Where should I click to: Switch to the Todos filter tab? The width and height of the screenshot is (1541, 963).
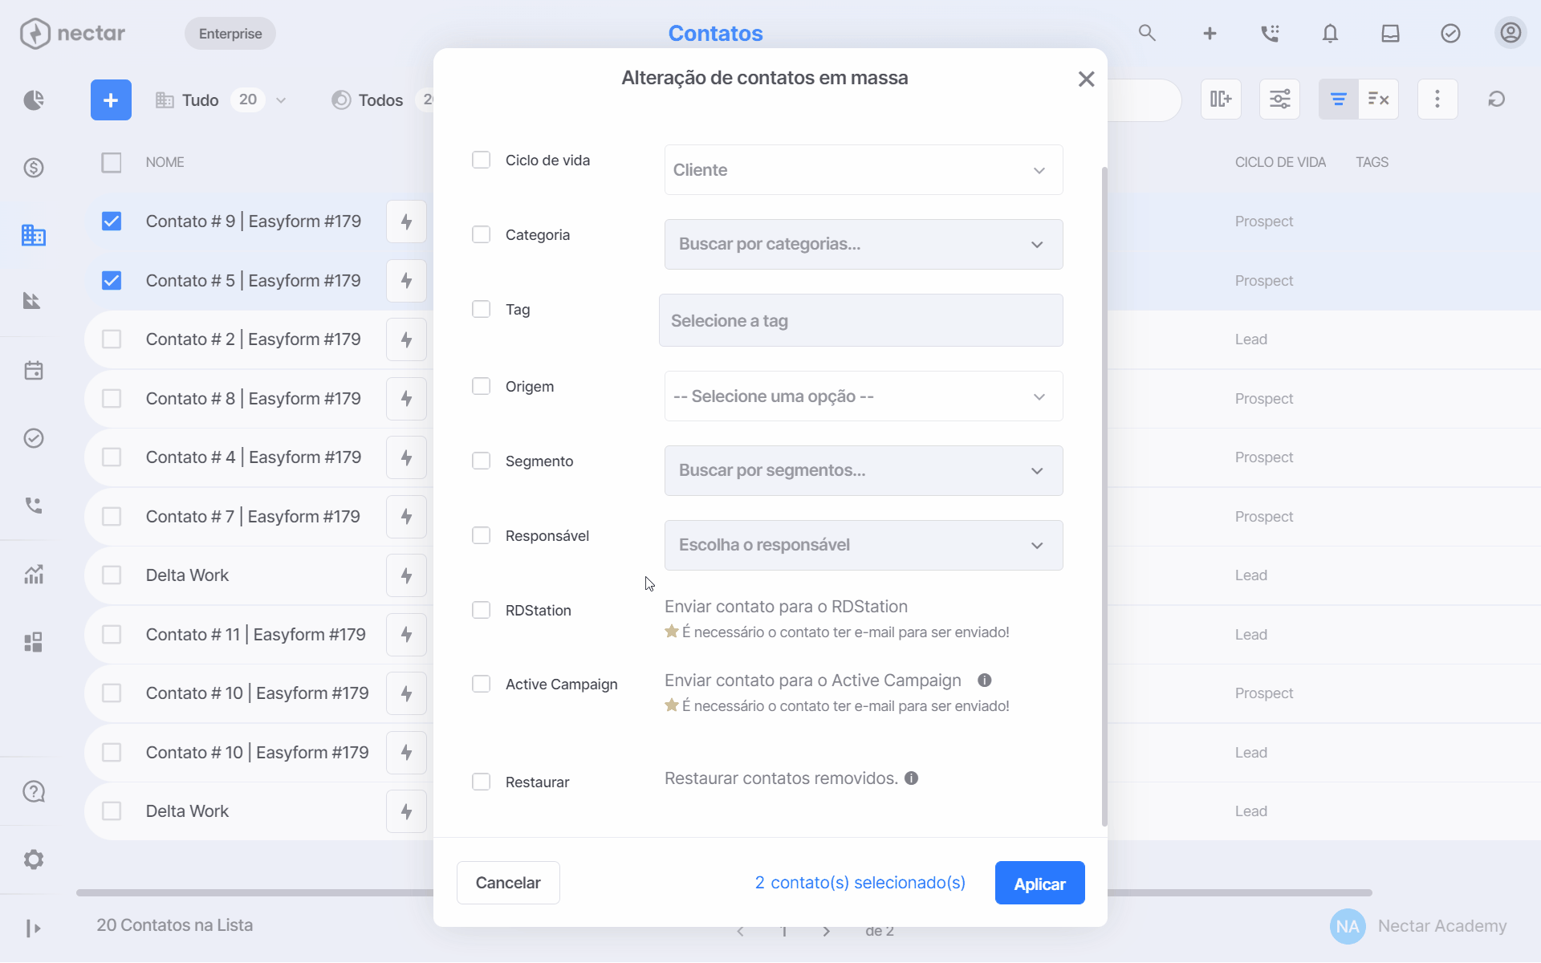(x=380, y=100)
